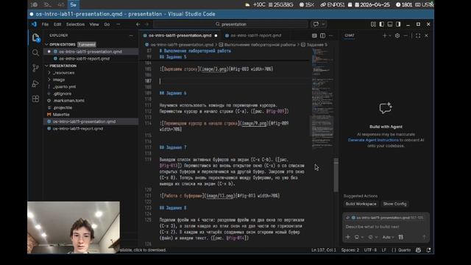Viewport: 471px width, 265px height.
Task: Toggle the secondary side bar
Action: [x=398, y=24]
